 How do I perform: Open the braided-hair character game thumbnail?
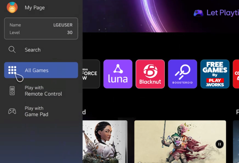[105, 142]
